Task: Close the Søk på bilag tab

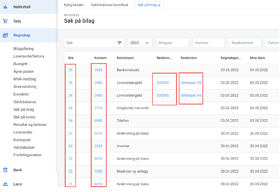Action: coord(159,5)
